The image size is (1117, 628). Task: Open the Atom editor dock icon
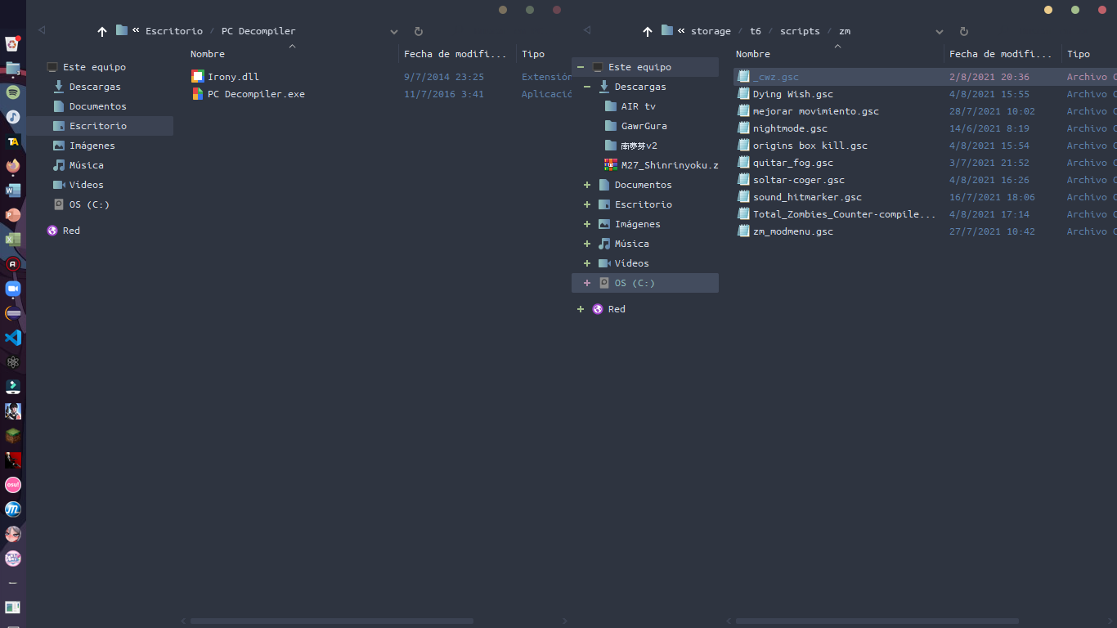click(x=13, y=362)
